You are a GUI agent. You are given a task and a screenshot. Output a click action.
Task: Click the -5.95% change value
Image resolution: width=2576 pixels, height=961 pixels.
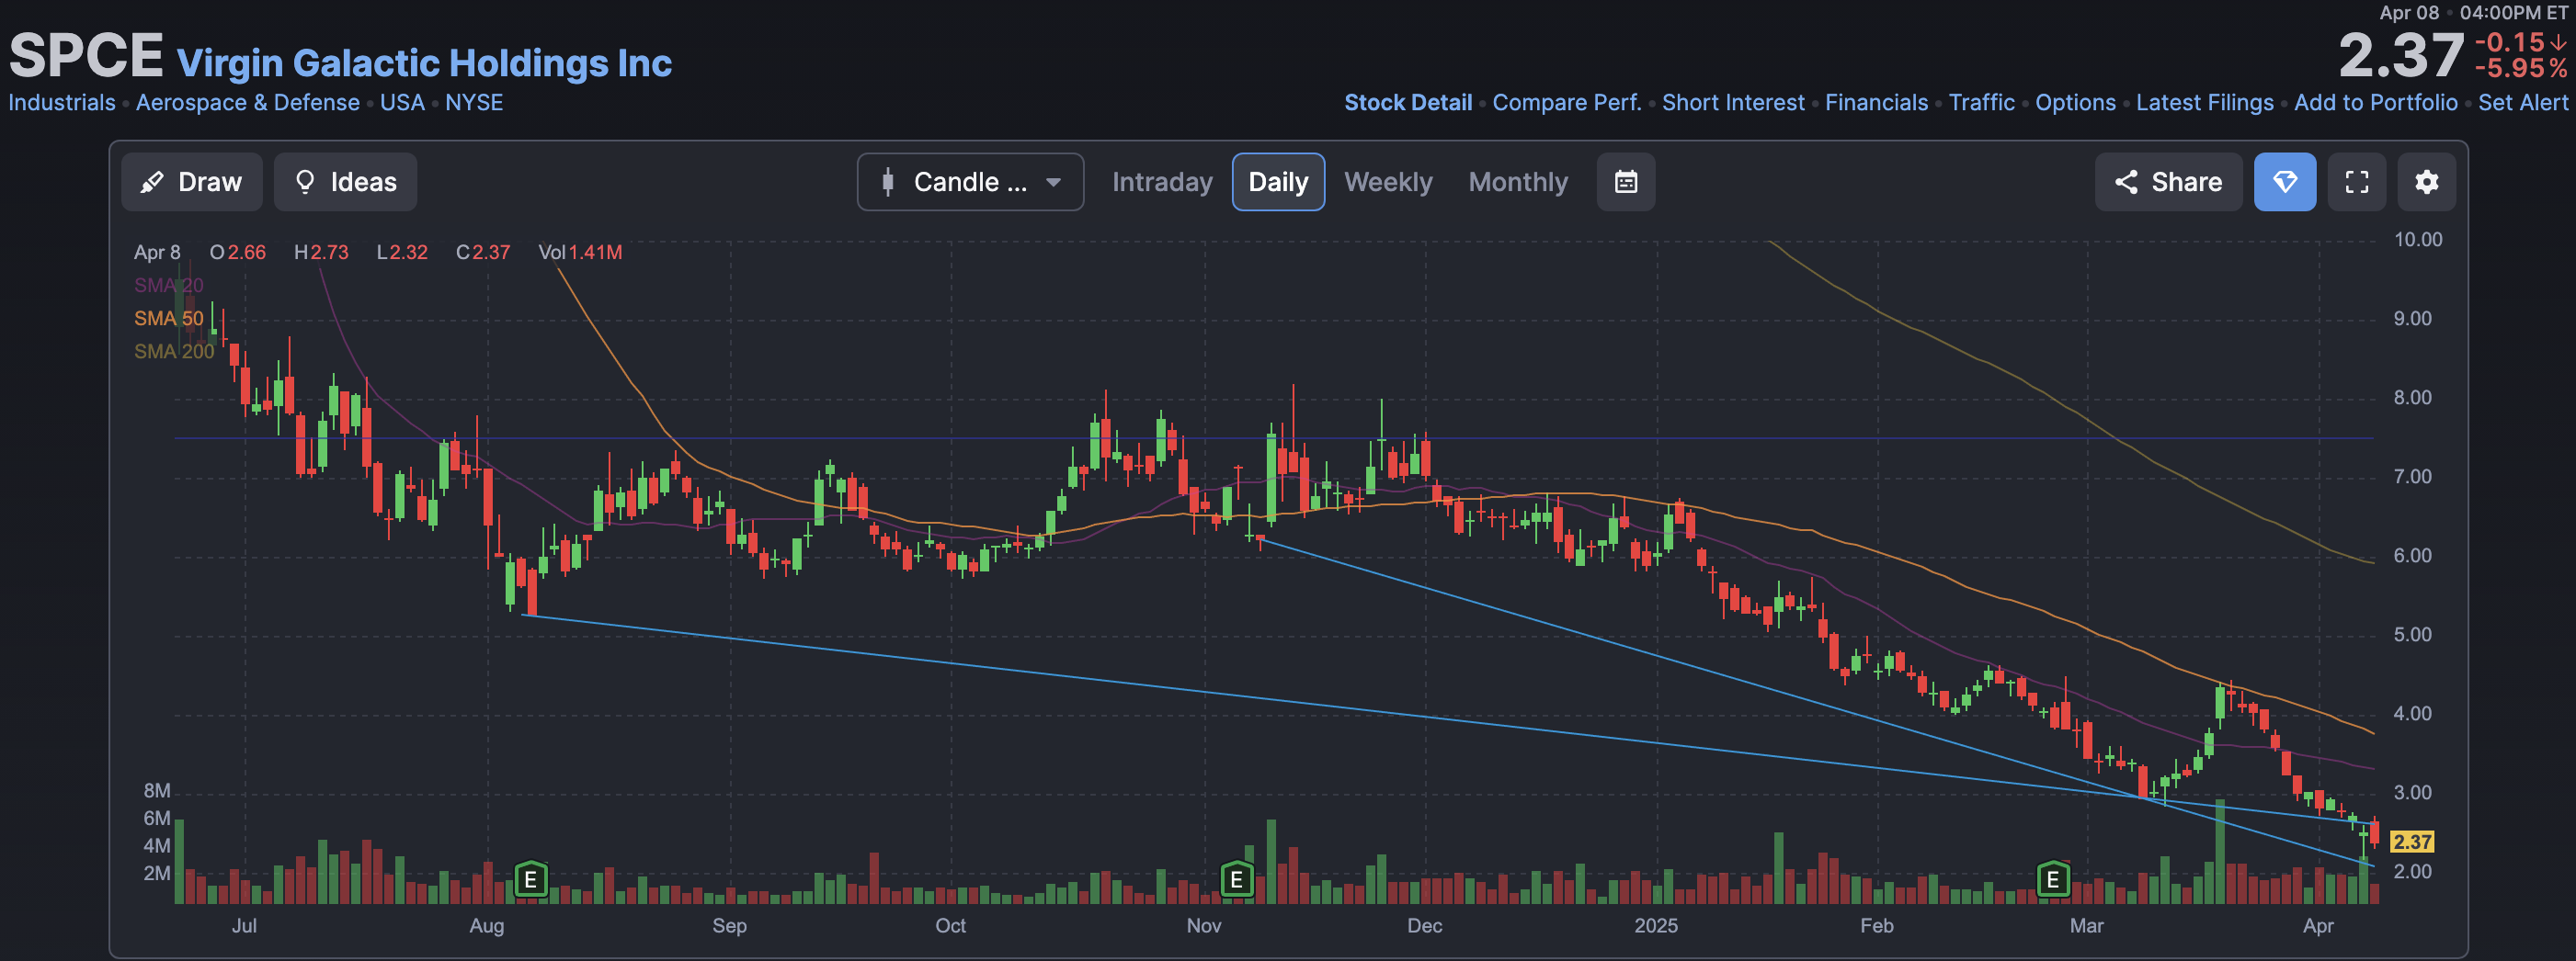[x=2521, y=69]
